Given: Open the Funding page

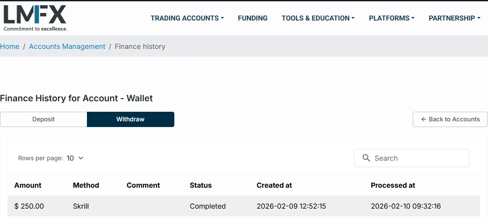Looking at the screenshot, I should pos(253,18).
